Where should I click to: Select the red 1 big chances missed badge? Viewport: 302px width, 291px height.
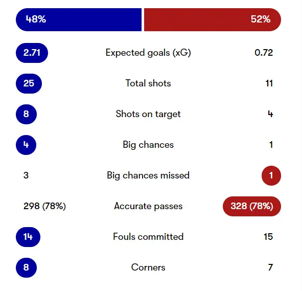click(271, 175)
